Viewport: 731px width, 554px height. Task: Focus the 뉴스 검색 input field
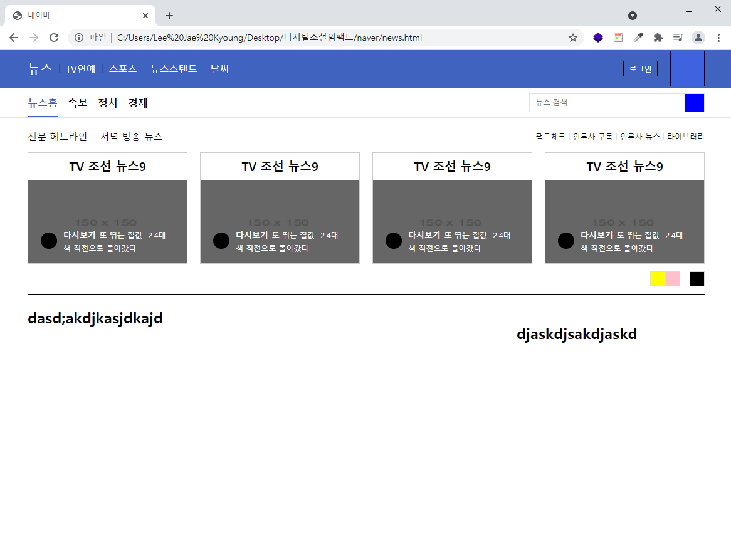point(607,103)
